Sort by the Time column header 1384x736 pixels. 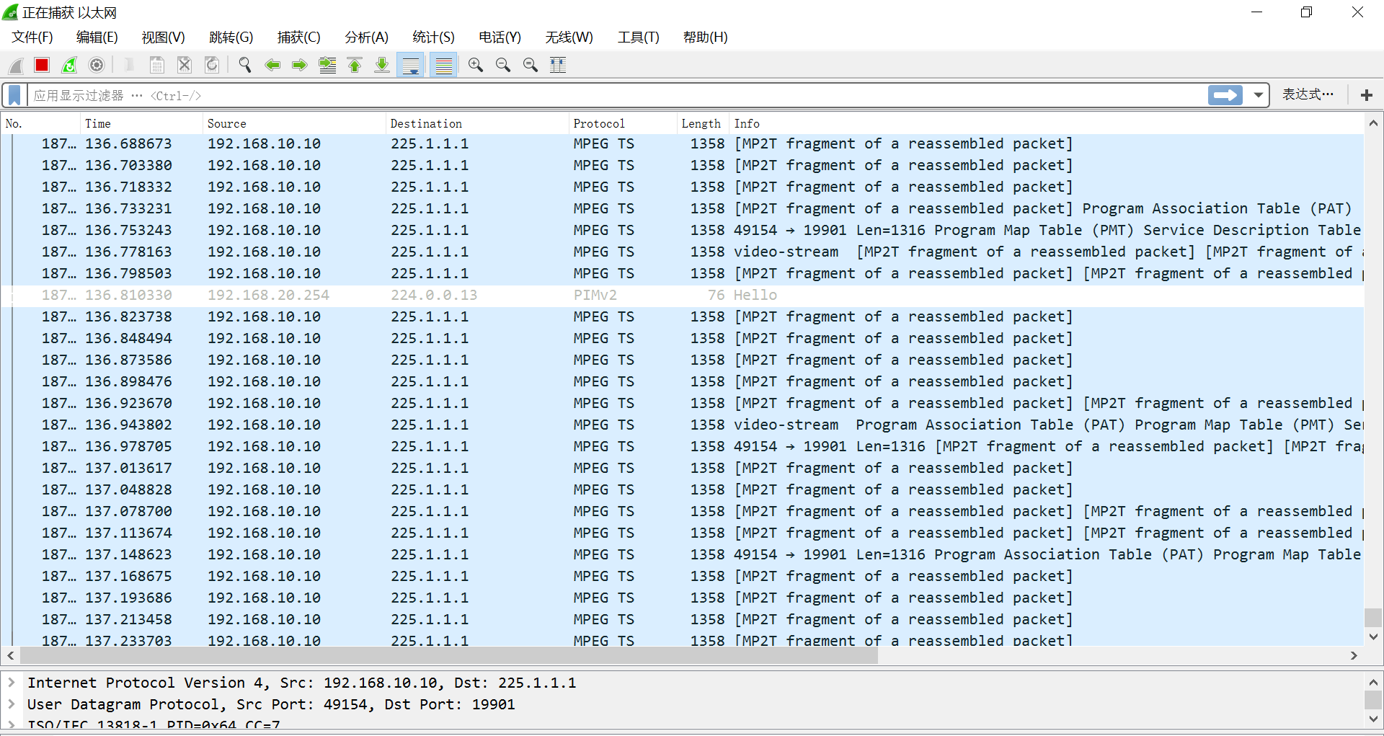141,123
